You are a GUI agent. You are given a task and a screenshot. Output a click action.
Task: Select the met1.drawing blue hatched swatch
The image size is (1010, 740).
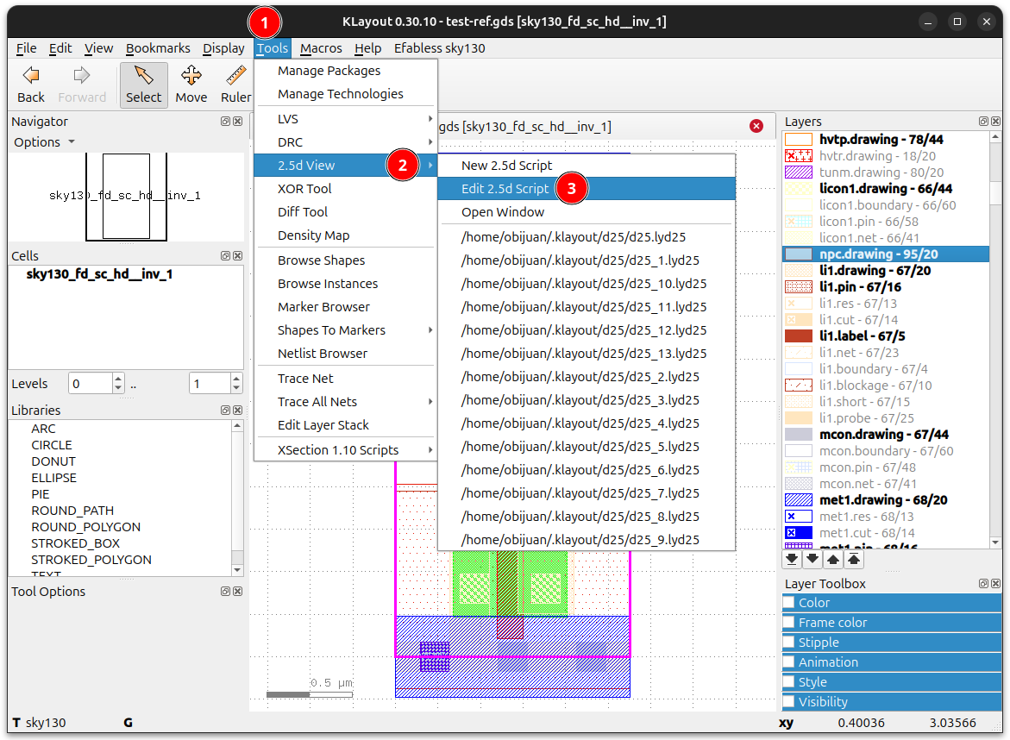pyautogui.click(x=799, y=499)
